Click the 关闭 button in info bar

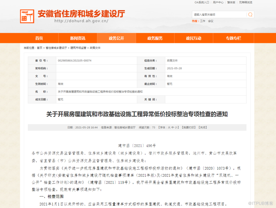click(203, 127)
